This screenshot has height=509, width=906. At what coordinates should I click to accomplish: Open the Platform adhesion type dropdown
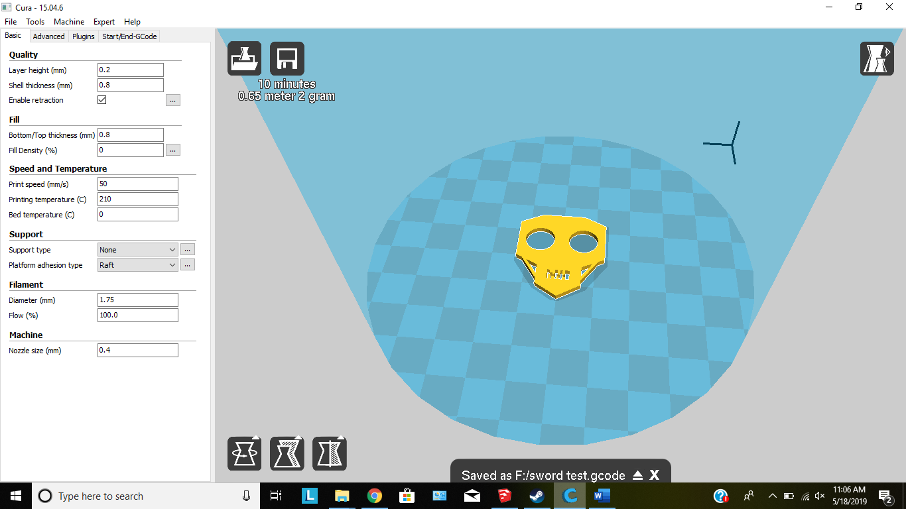pyautogui.click(x=137, y=264)
